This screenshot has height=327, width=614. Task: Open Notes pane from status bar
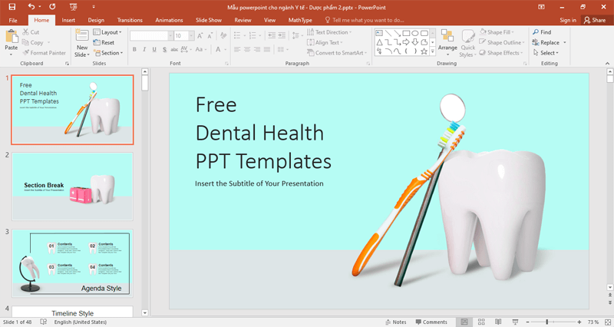(x=396, y=322)
